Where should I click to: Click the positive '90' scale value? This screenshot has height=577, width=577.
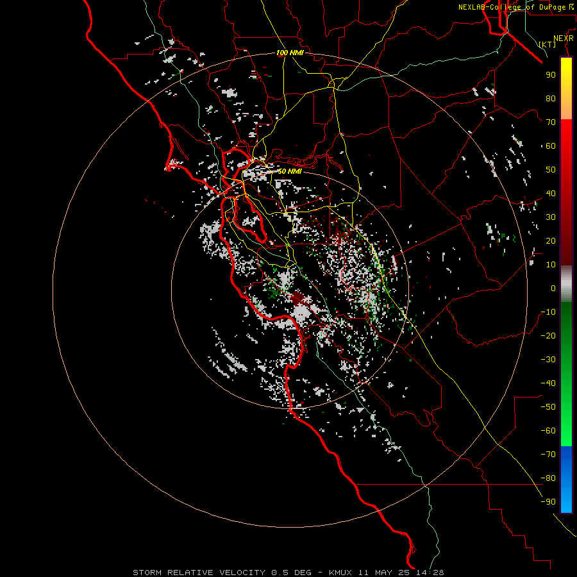[x=551, y=75]
